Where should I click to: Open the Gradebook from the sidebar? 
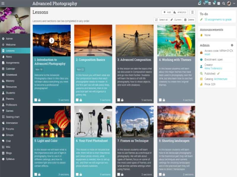(14, 75)
